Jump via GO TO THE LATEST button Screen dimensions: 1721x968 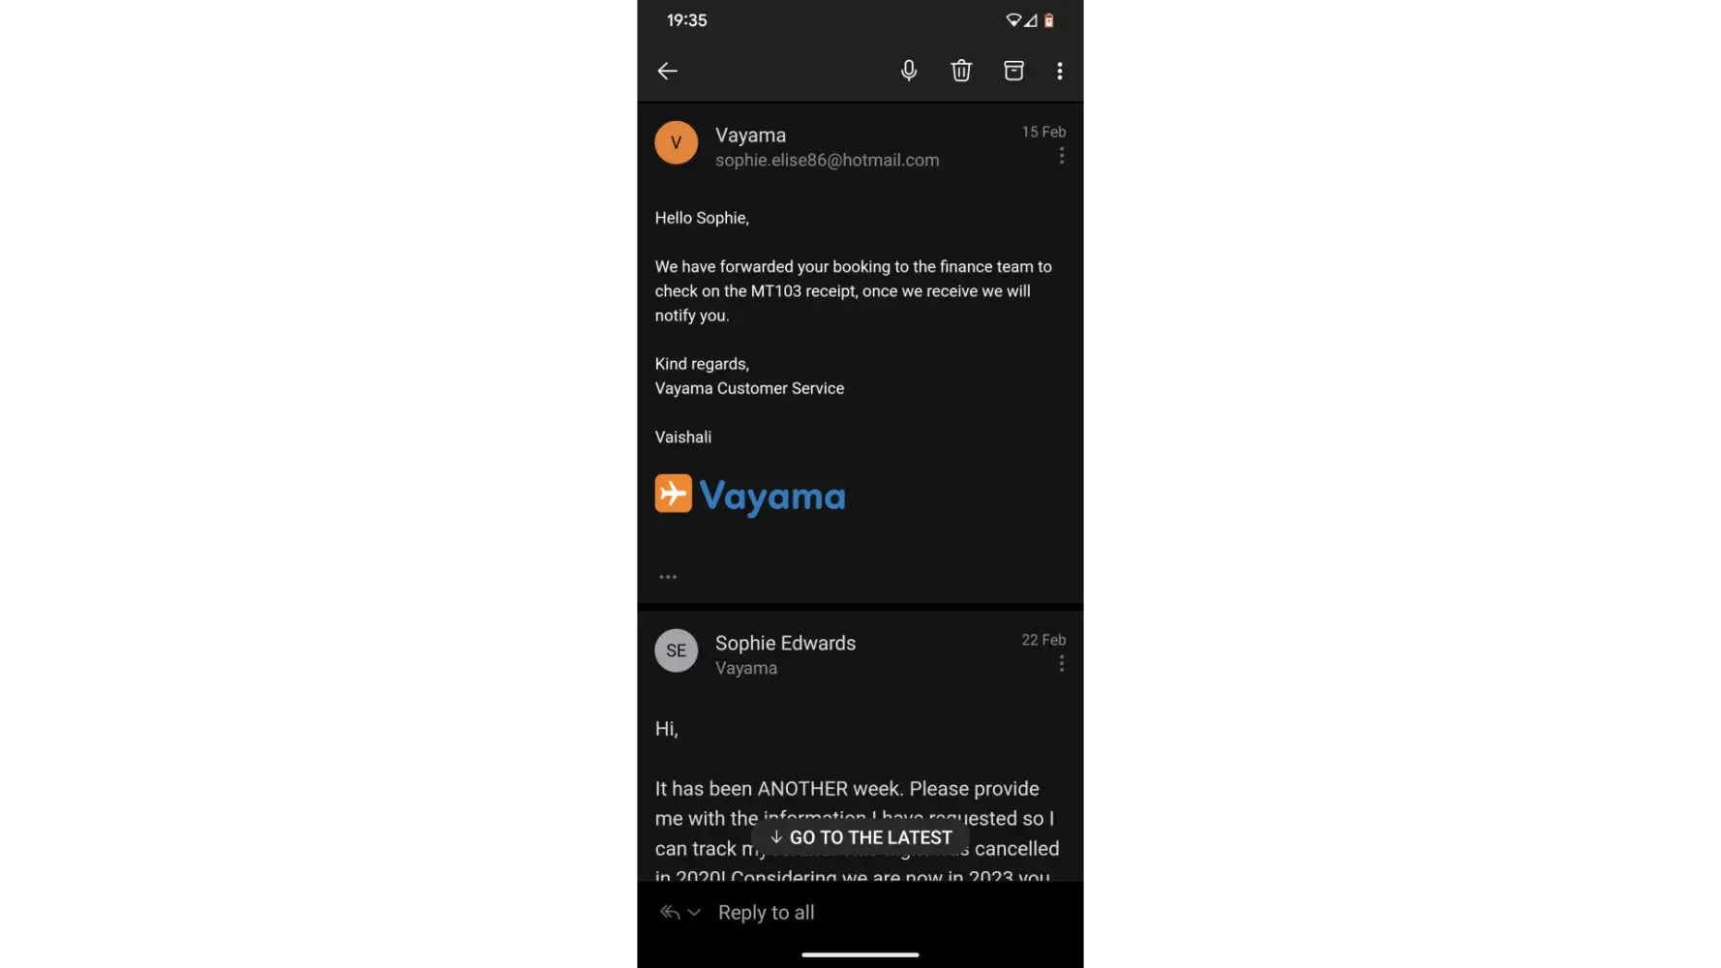860,837
